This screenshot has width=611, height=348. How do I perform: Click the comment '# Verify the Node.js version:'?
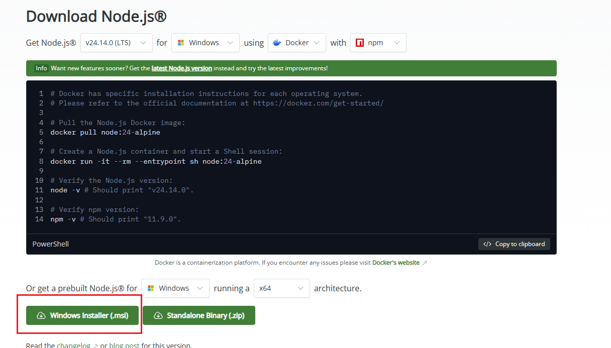coord(112,181)
